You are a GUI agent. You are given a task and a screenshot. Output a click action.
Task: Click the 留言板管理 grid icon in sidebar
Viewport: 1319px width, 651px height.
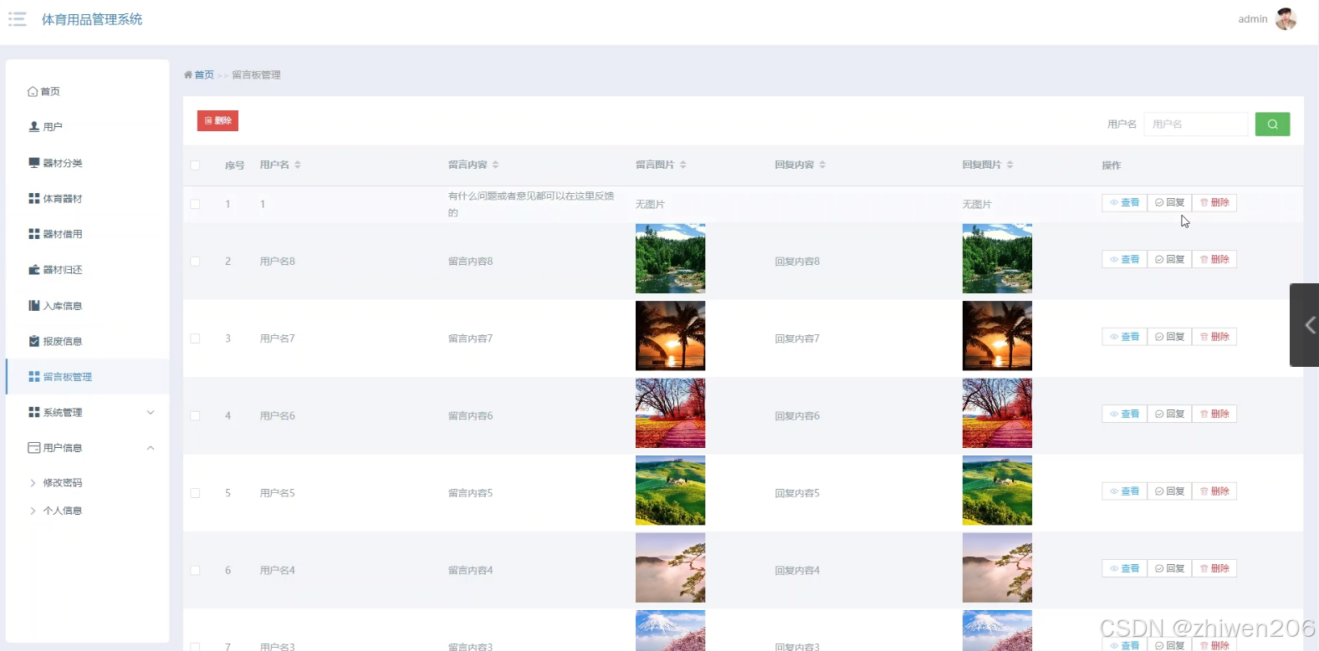(34, 377)
